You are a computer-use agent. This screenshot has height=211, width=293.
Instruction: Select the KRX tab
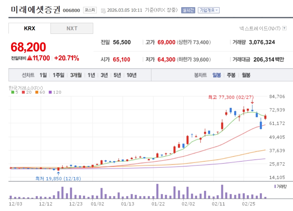point(30,28)
